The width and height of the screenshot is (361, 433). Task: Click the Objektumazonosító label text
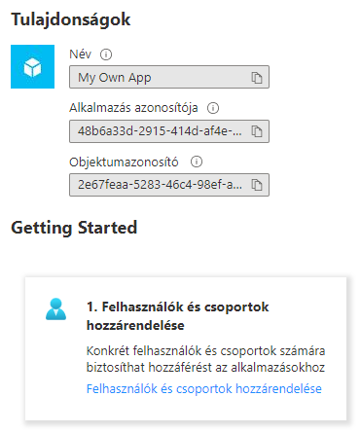coord(124,162)
